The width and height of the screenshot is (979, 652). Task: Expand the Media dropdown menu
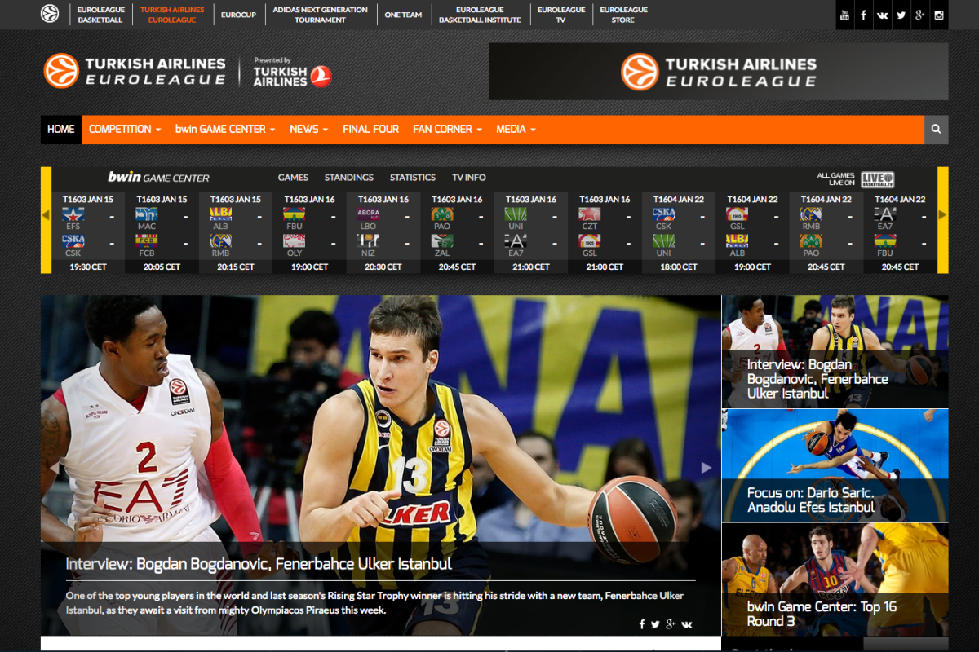pos(516,129)
